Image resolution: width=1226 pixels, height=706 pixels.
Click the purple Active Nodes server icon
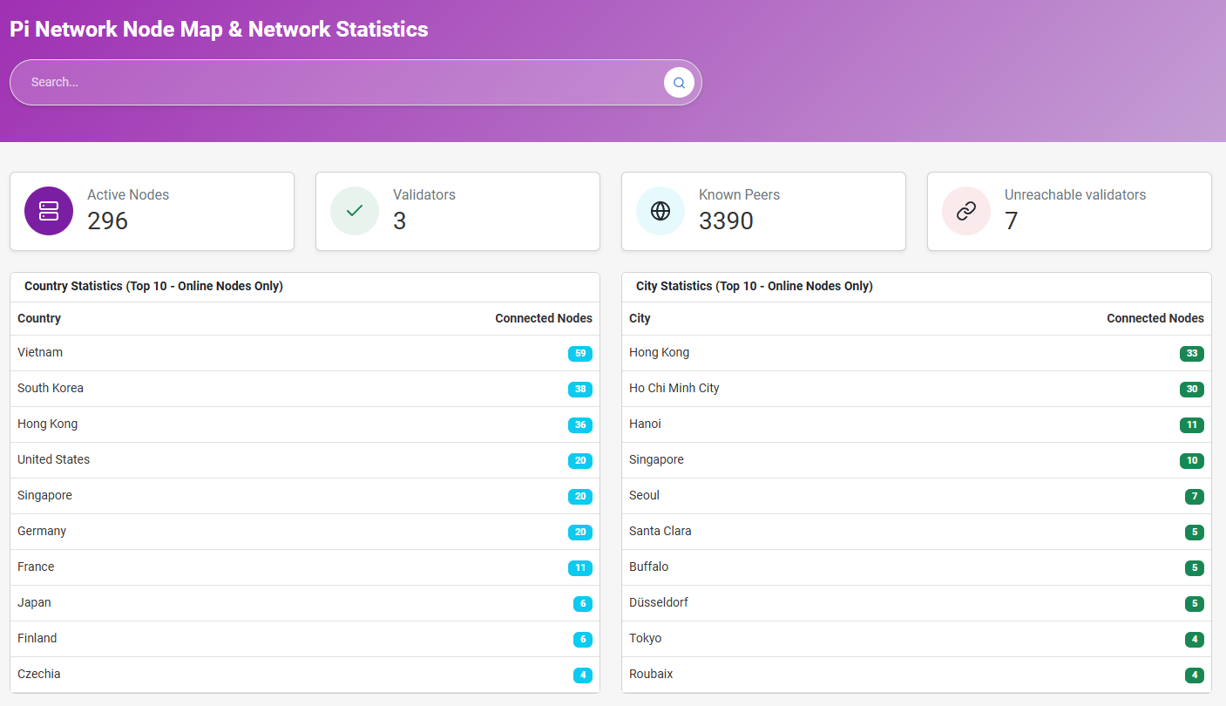48,210
